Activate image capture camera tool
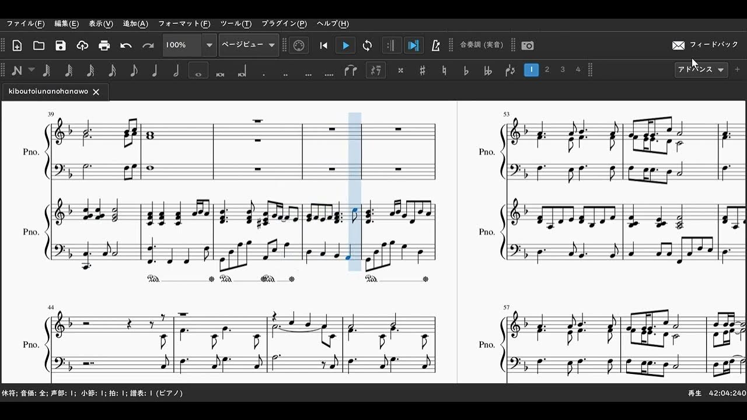747x420 pixels. 528,45
